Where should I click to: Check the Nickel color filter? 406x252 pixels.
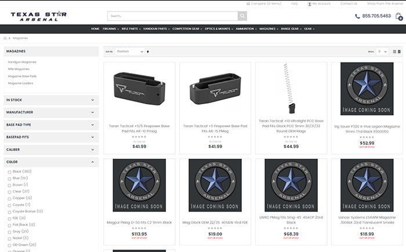tap(10, 239)
